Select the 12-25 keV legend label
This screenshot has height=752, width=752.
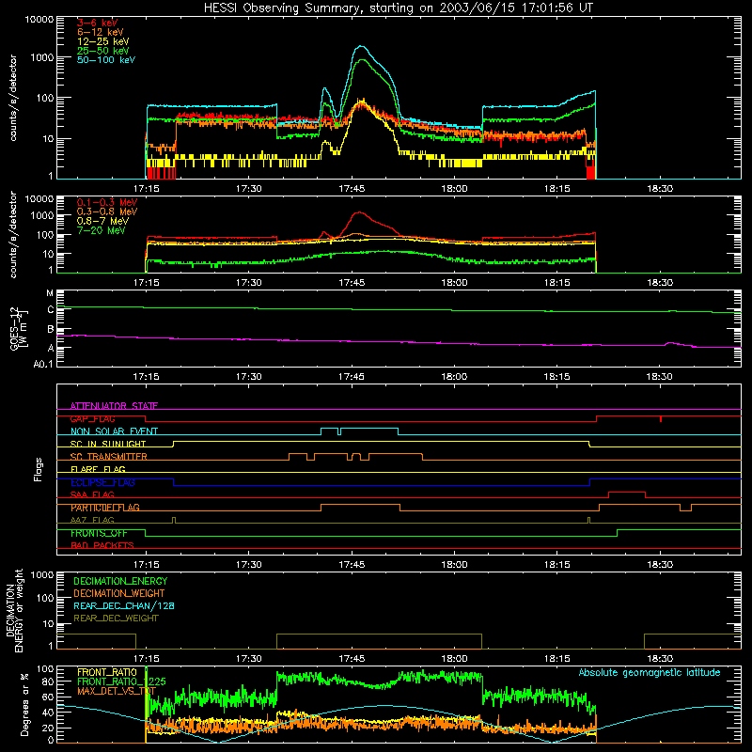click(103, 41)
